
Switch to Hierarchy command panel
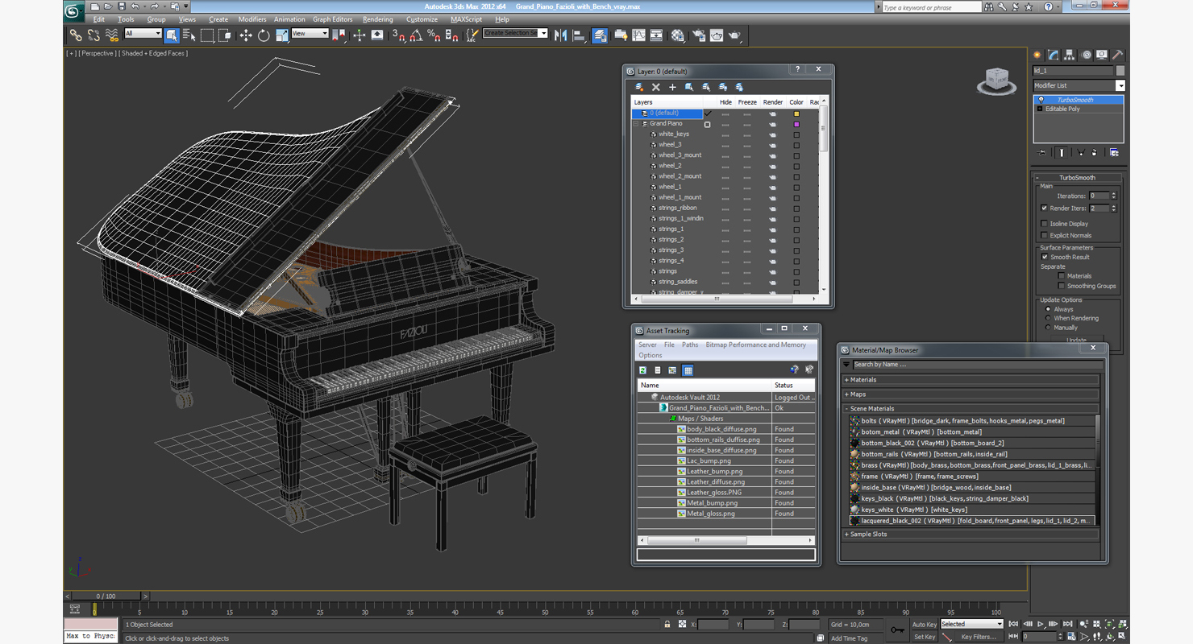coord(1070,55)
